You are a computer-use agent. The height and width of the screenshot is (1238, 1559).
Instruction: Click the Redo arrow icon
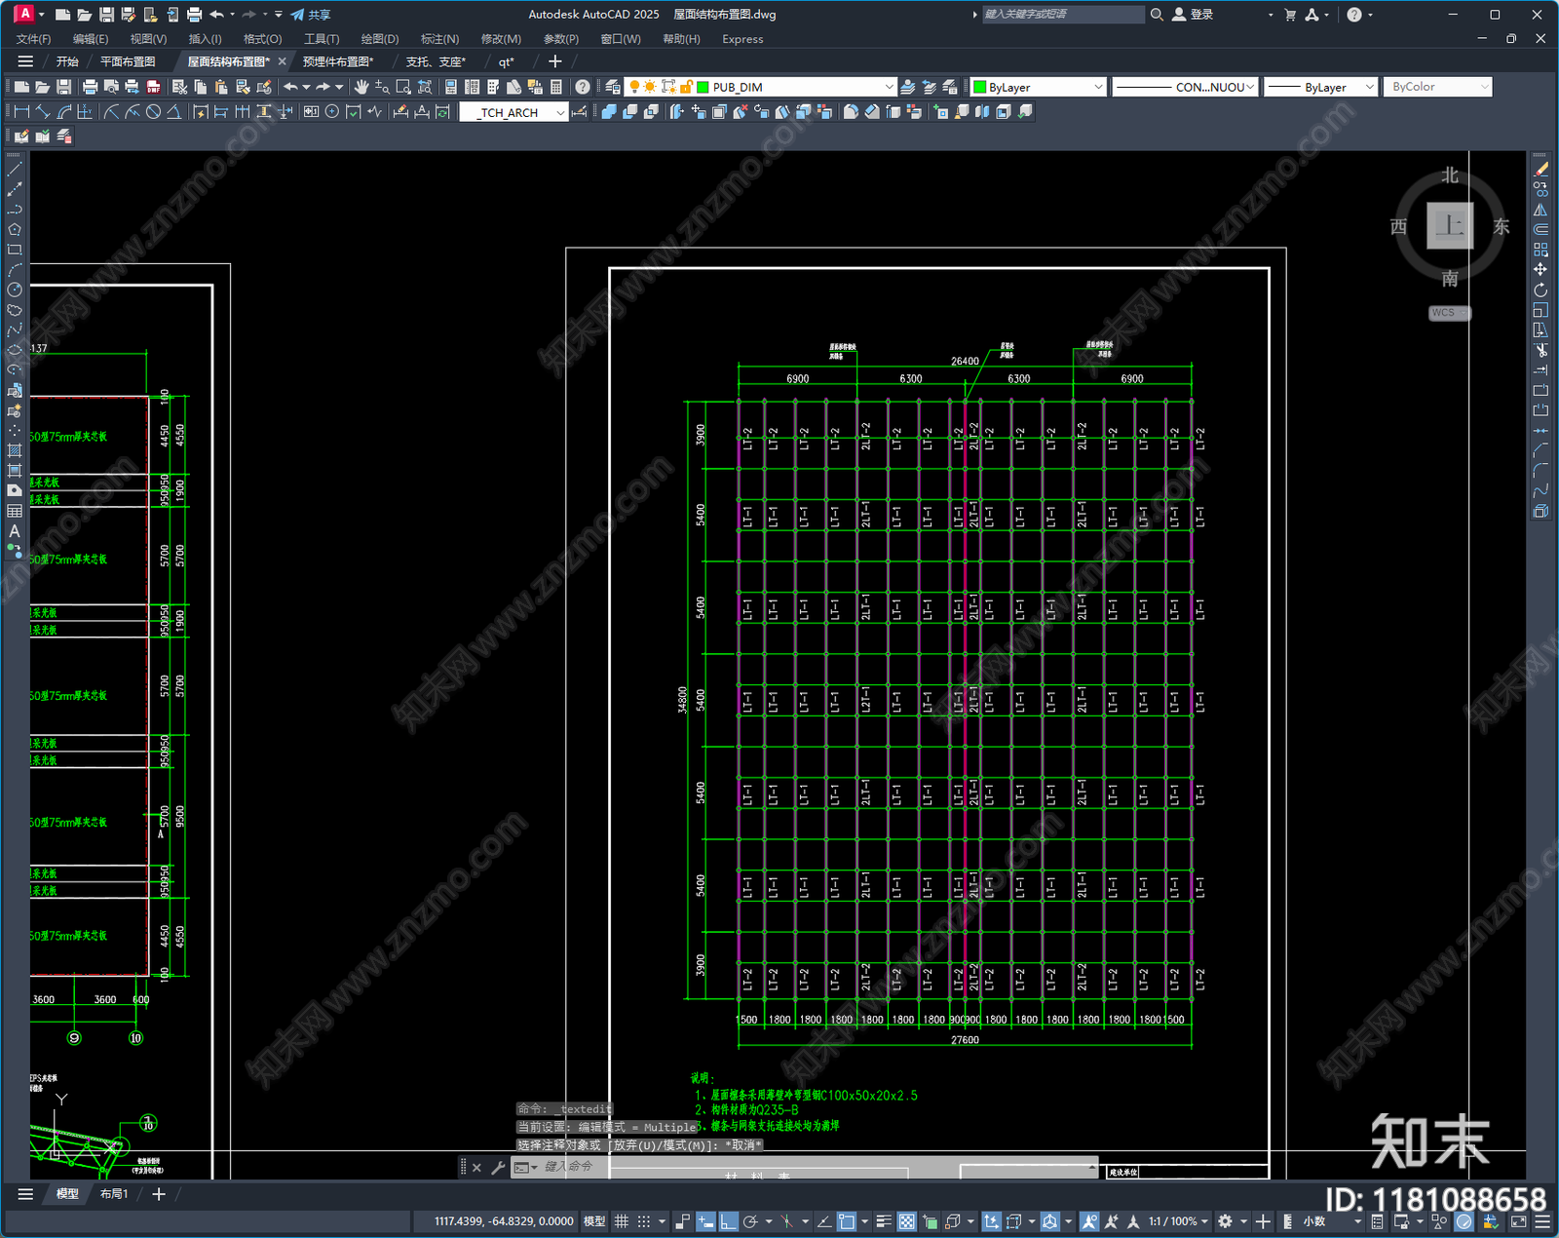(x=323, y=87)
